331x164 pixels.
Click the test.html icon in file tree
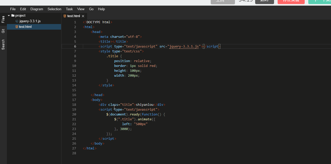click(x=17, y=27)
